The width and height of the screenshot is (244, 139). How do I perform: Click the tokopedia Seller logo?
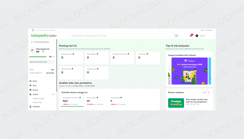[x=44, y=36]
